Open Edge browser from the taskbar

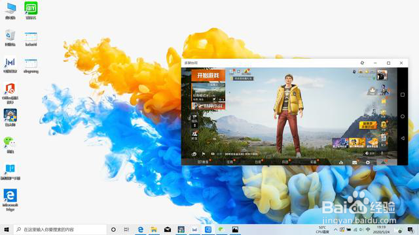[140, 229]
